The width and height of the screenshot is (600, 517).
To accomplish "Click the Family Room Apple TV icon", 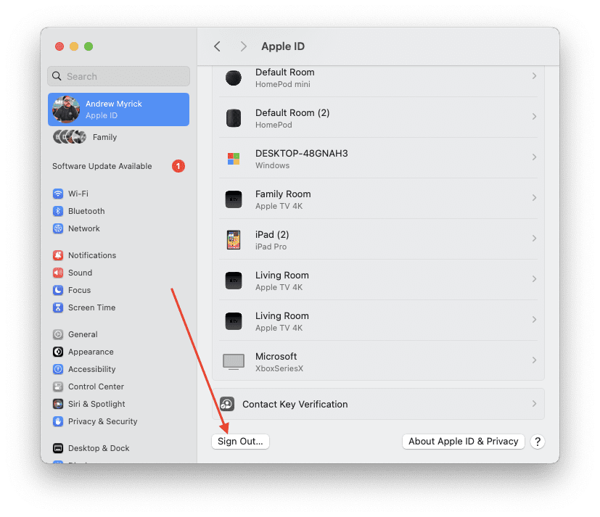I will pyautogui.click(x=234, y=199).
